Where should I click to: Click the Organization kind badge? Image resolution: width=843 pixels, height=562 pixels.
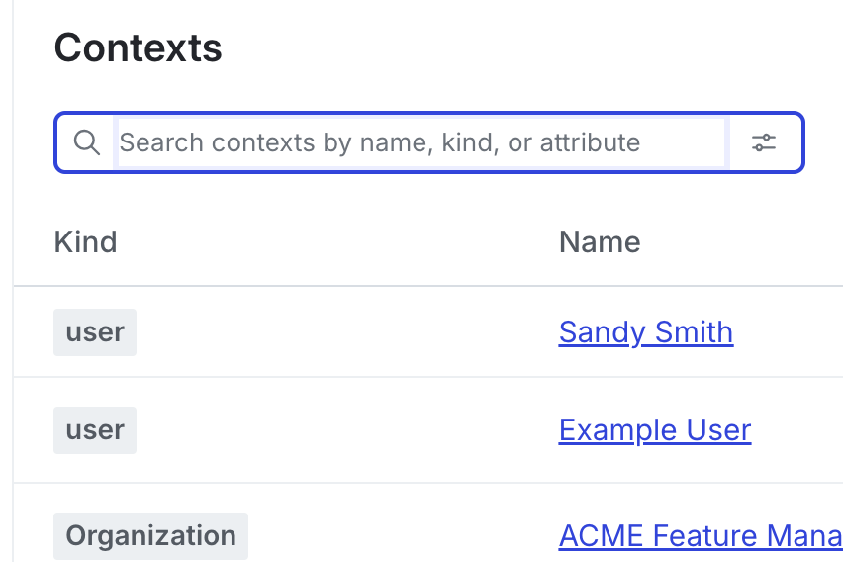pyautogui.click(x=150, y=536)
